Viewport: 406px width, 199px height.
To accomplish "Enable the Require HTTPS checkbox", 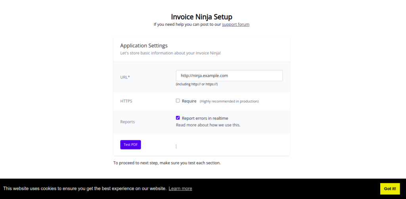I will [x=178, y=101].
